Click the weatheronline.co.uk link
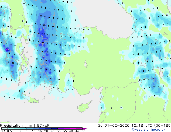Screen dimensions: 171x132 point(148,130)
